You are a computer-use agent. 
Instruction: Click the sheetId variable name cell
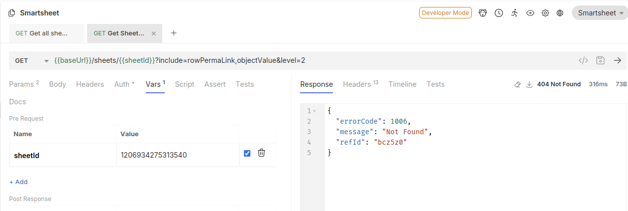(63, 155)
